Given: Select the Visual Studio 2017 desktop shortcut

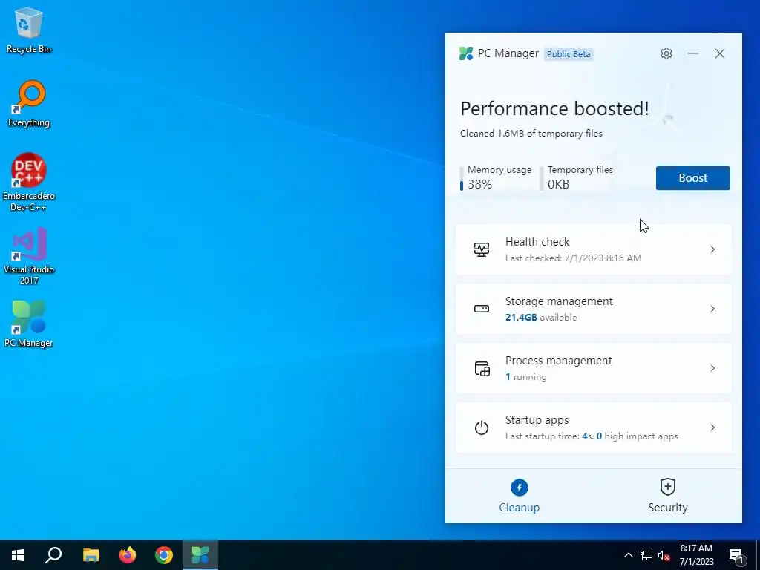Looking at the screenshot, I should click(x=29, y=255).
